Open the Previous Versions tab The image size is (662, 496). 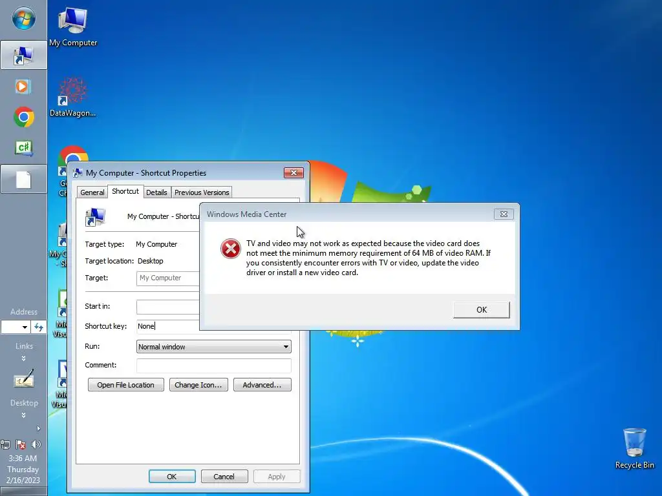202,192
